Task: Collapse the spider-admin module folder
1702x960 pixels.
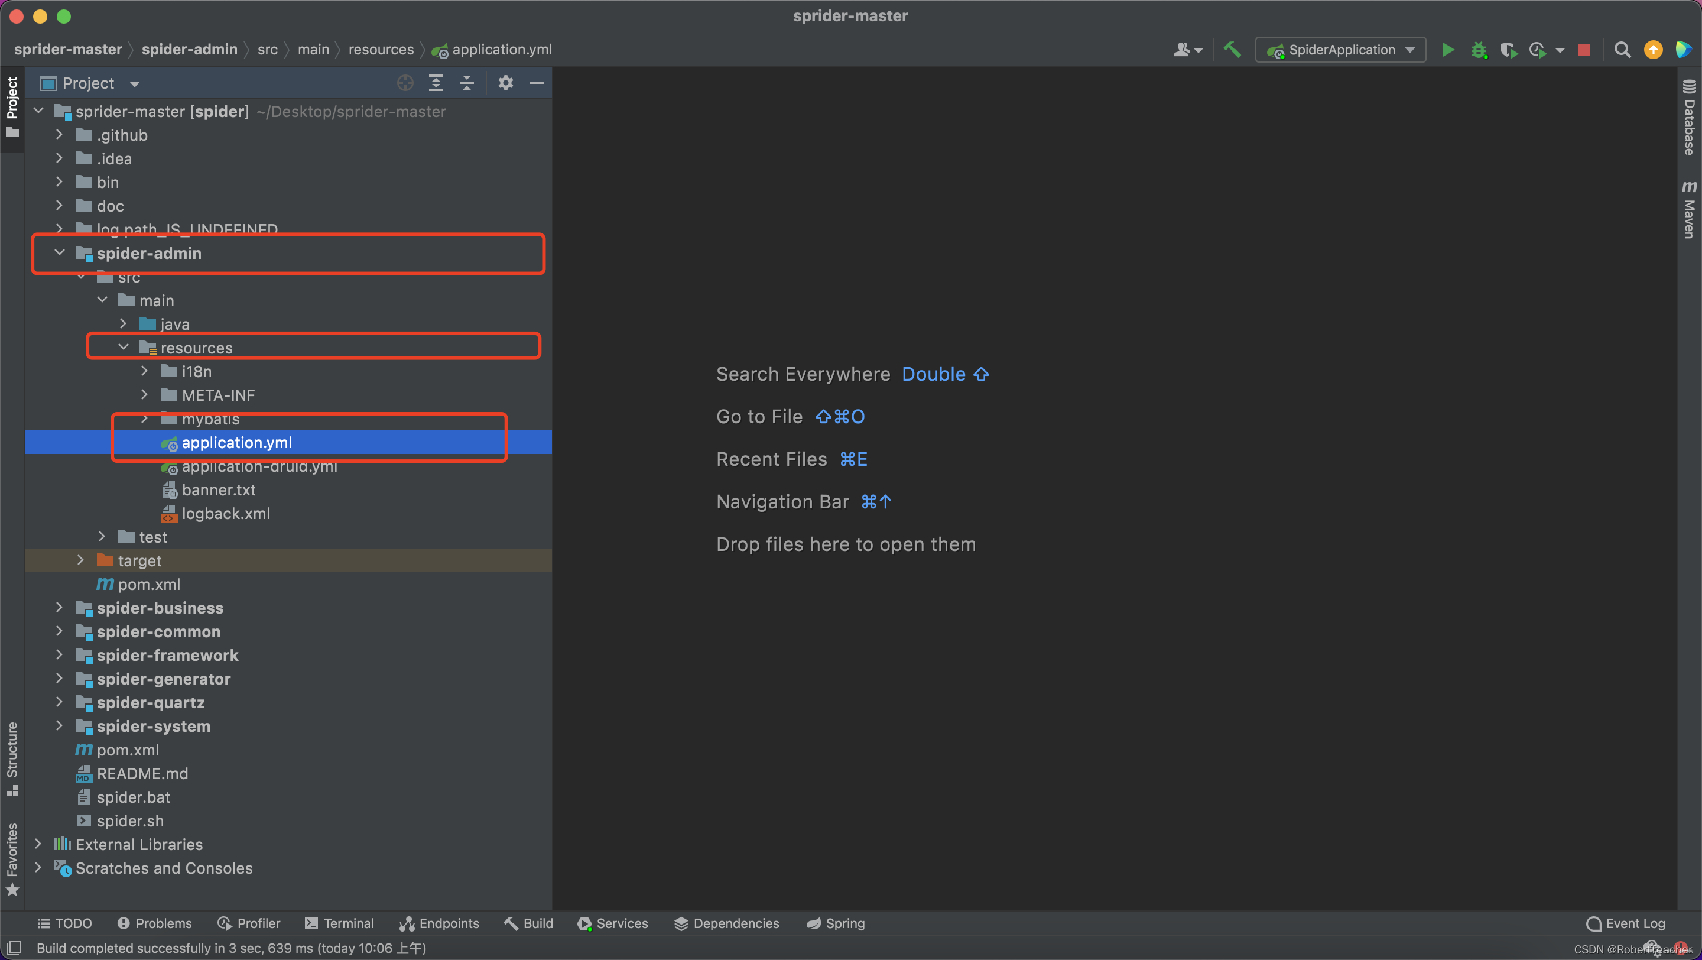Action: point(61,252)
